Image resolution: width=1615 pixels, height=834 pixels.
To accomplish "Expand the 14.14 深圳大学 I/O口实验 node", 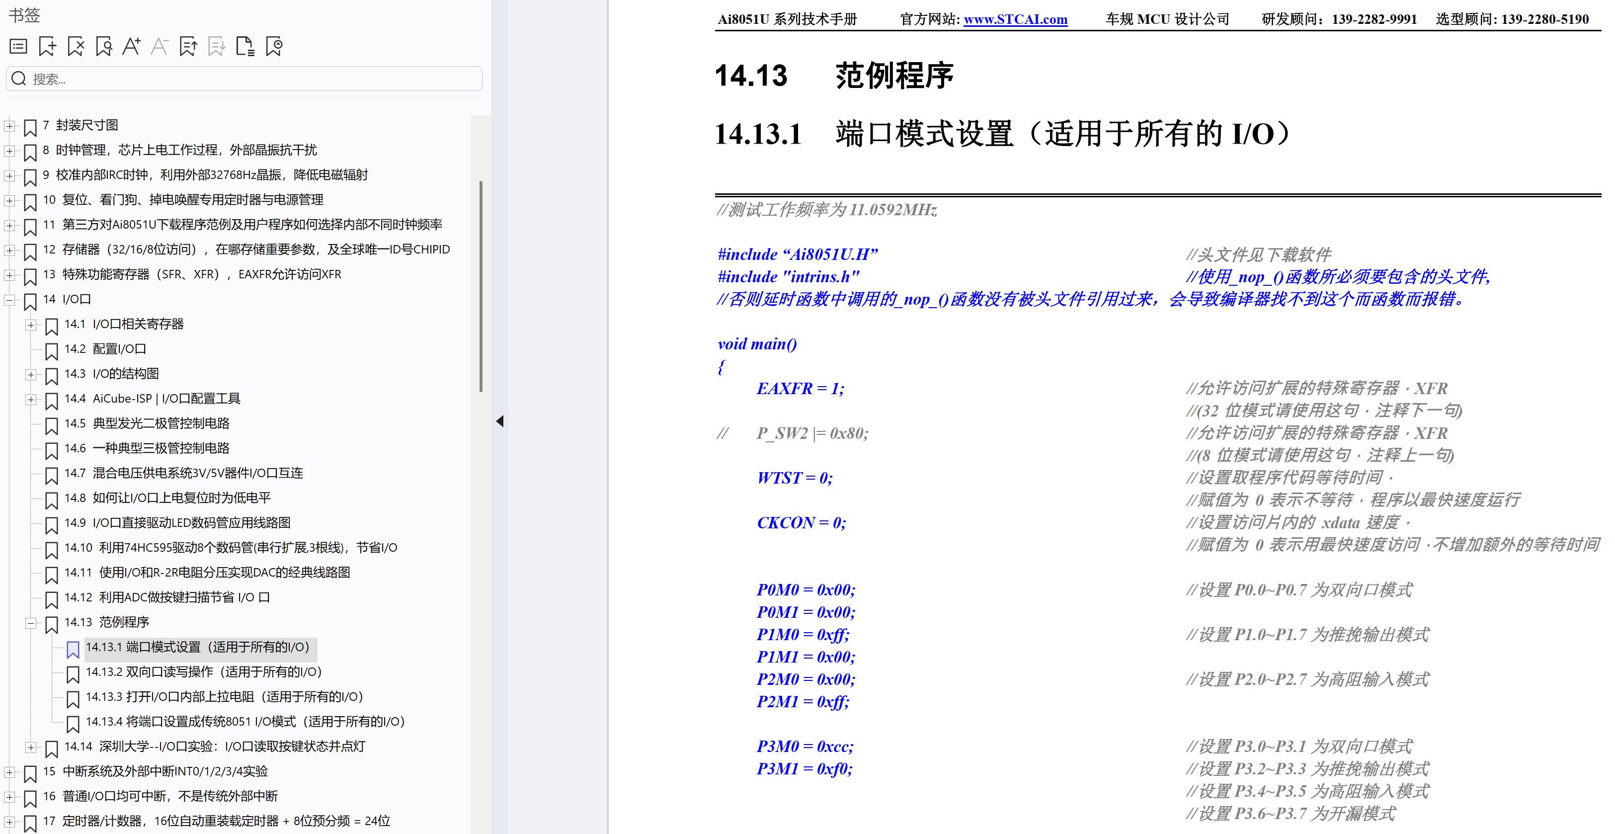I will (x=30, y=748).
